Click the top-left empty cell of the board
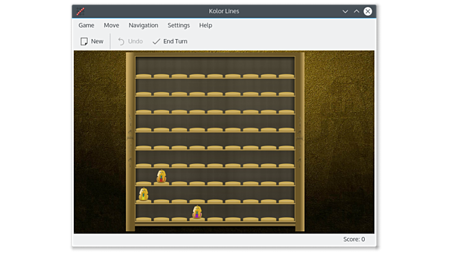Screen dimensions: 451x254 [x=143, y=68]
